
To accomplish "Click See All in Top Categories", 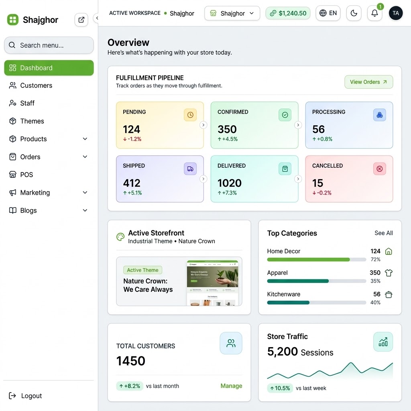I will [383, 233].
